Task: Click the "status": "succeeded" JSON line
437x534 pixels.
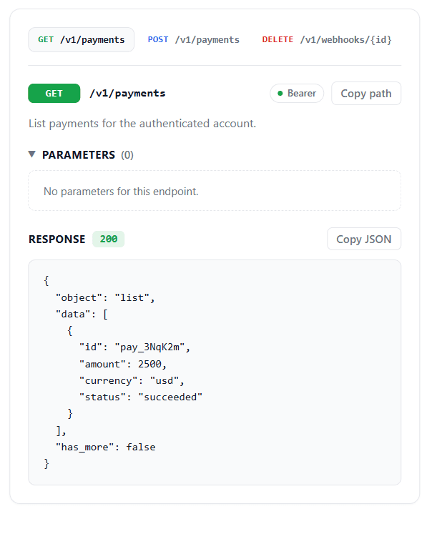Action: coord(141,397)
